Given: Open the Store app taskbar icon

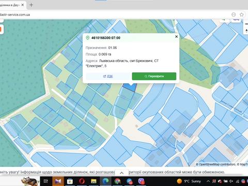Looking at the screenshot, I should pos(70,181).
